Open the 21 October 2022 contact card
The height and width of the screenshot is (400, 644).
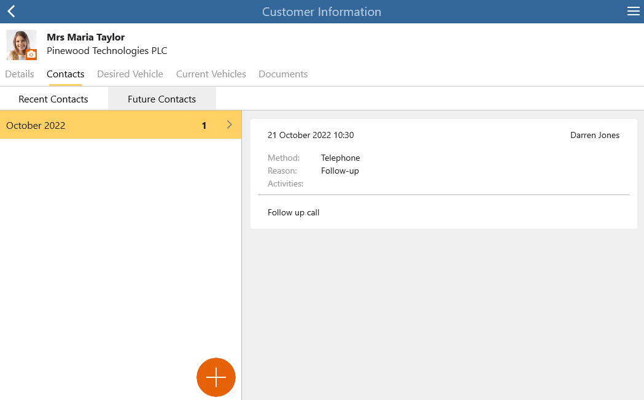pos(444,174)
